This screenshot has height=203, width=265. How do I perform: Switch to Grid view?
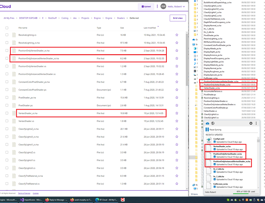178,18
